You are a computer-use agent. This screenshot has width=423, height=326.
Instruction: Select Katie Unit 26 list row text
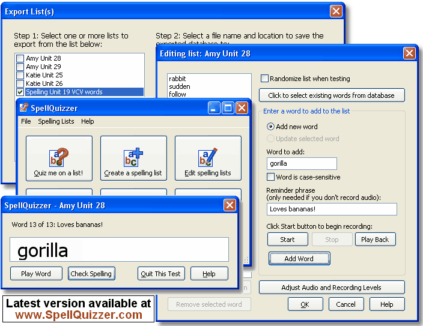pyautogui.click(x=44, y=83)
